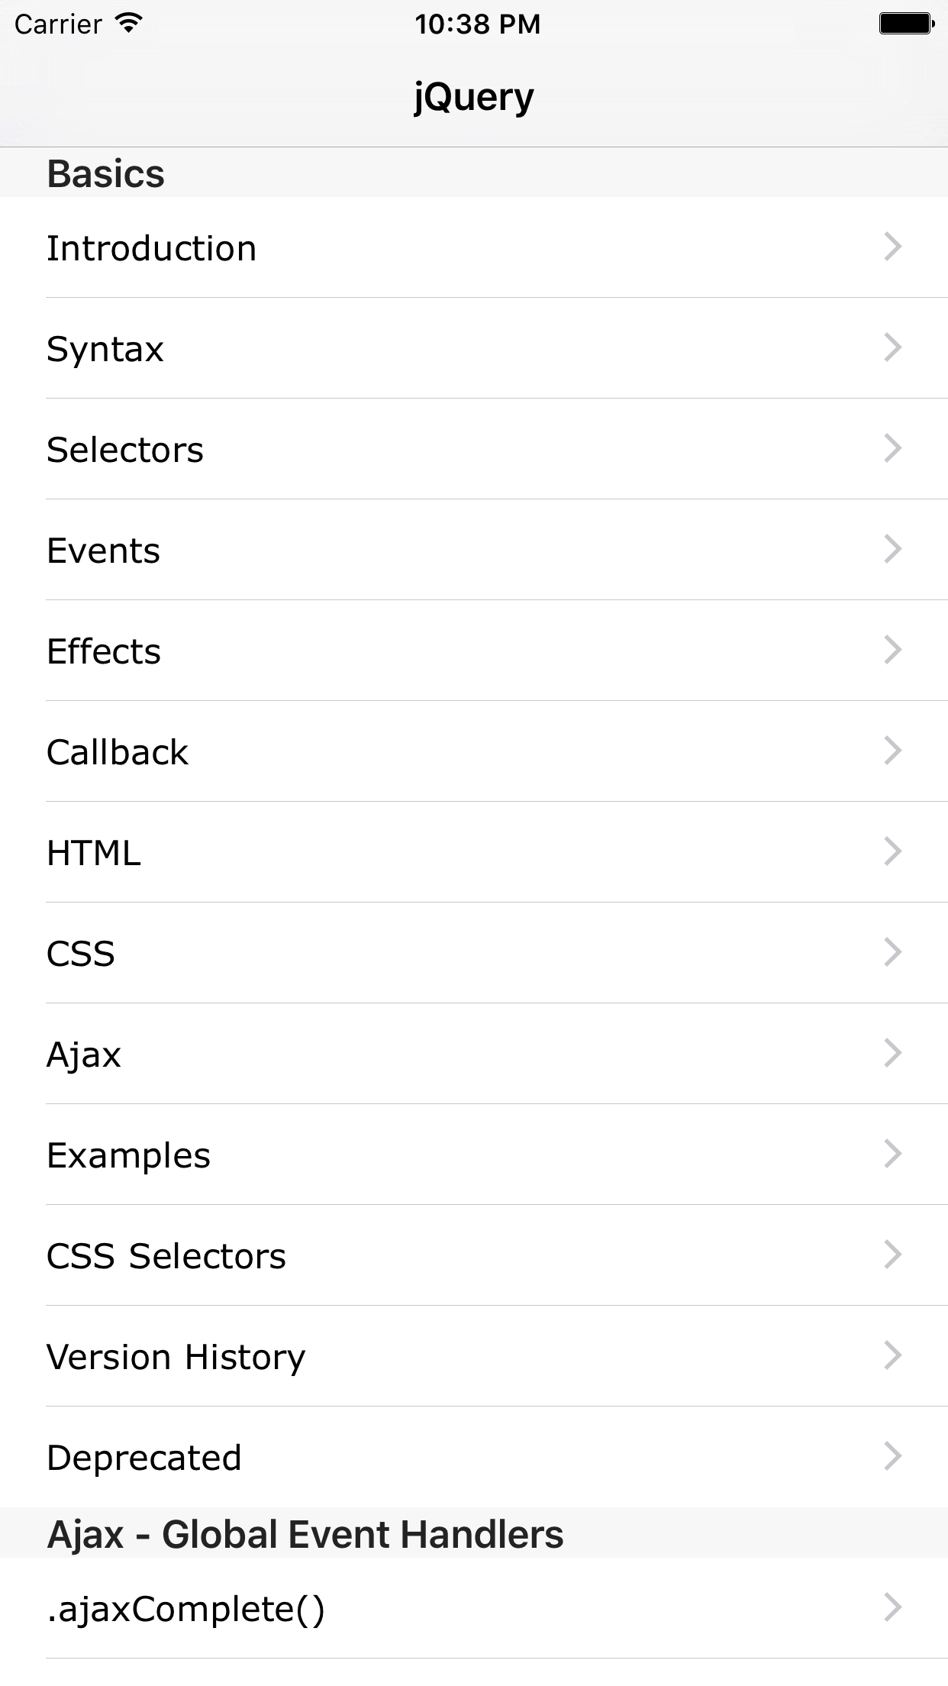View the CSS topic

tap(305, 953)
